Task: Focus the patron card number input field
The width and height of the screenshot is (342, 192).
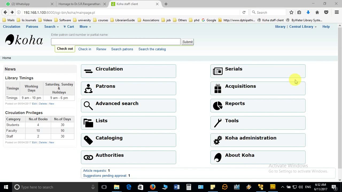Action: pyautogui.click(x=116, y=42)
